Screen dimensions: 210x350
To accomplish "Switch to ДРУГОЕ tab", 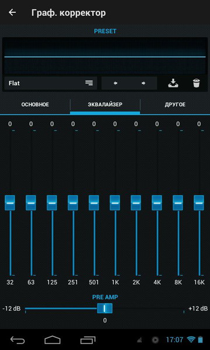I will point(175,104).
